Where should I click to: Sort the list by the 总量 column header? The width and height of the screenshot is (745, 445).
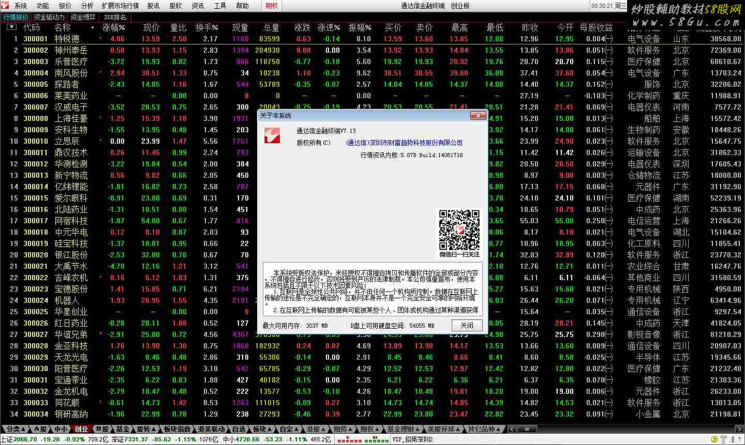pyautogui.click(x=271, y=27)
